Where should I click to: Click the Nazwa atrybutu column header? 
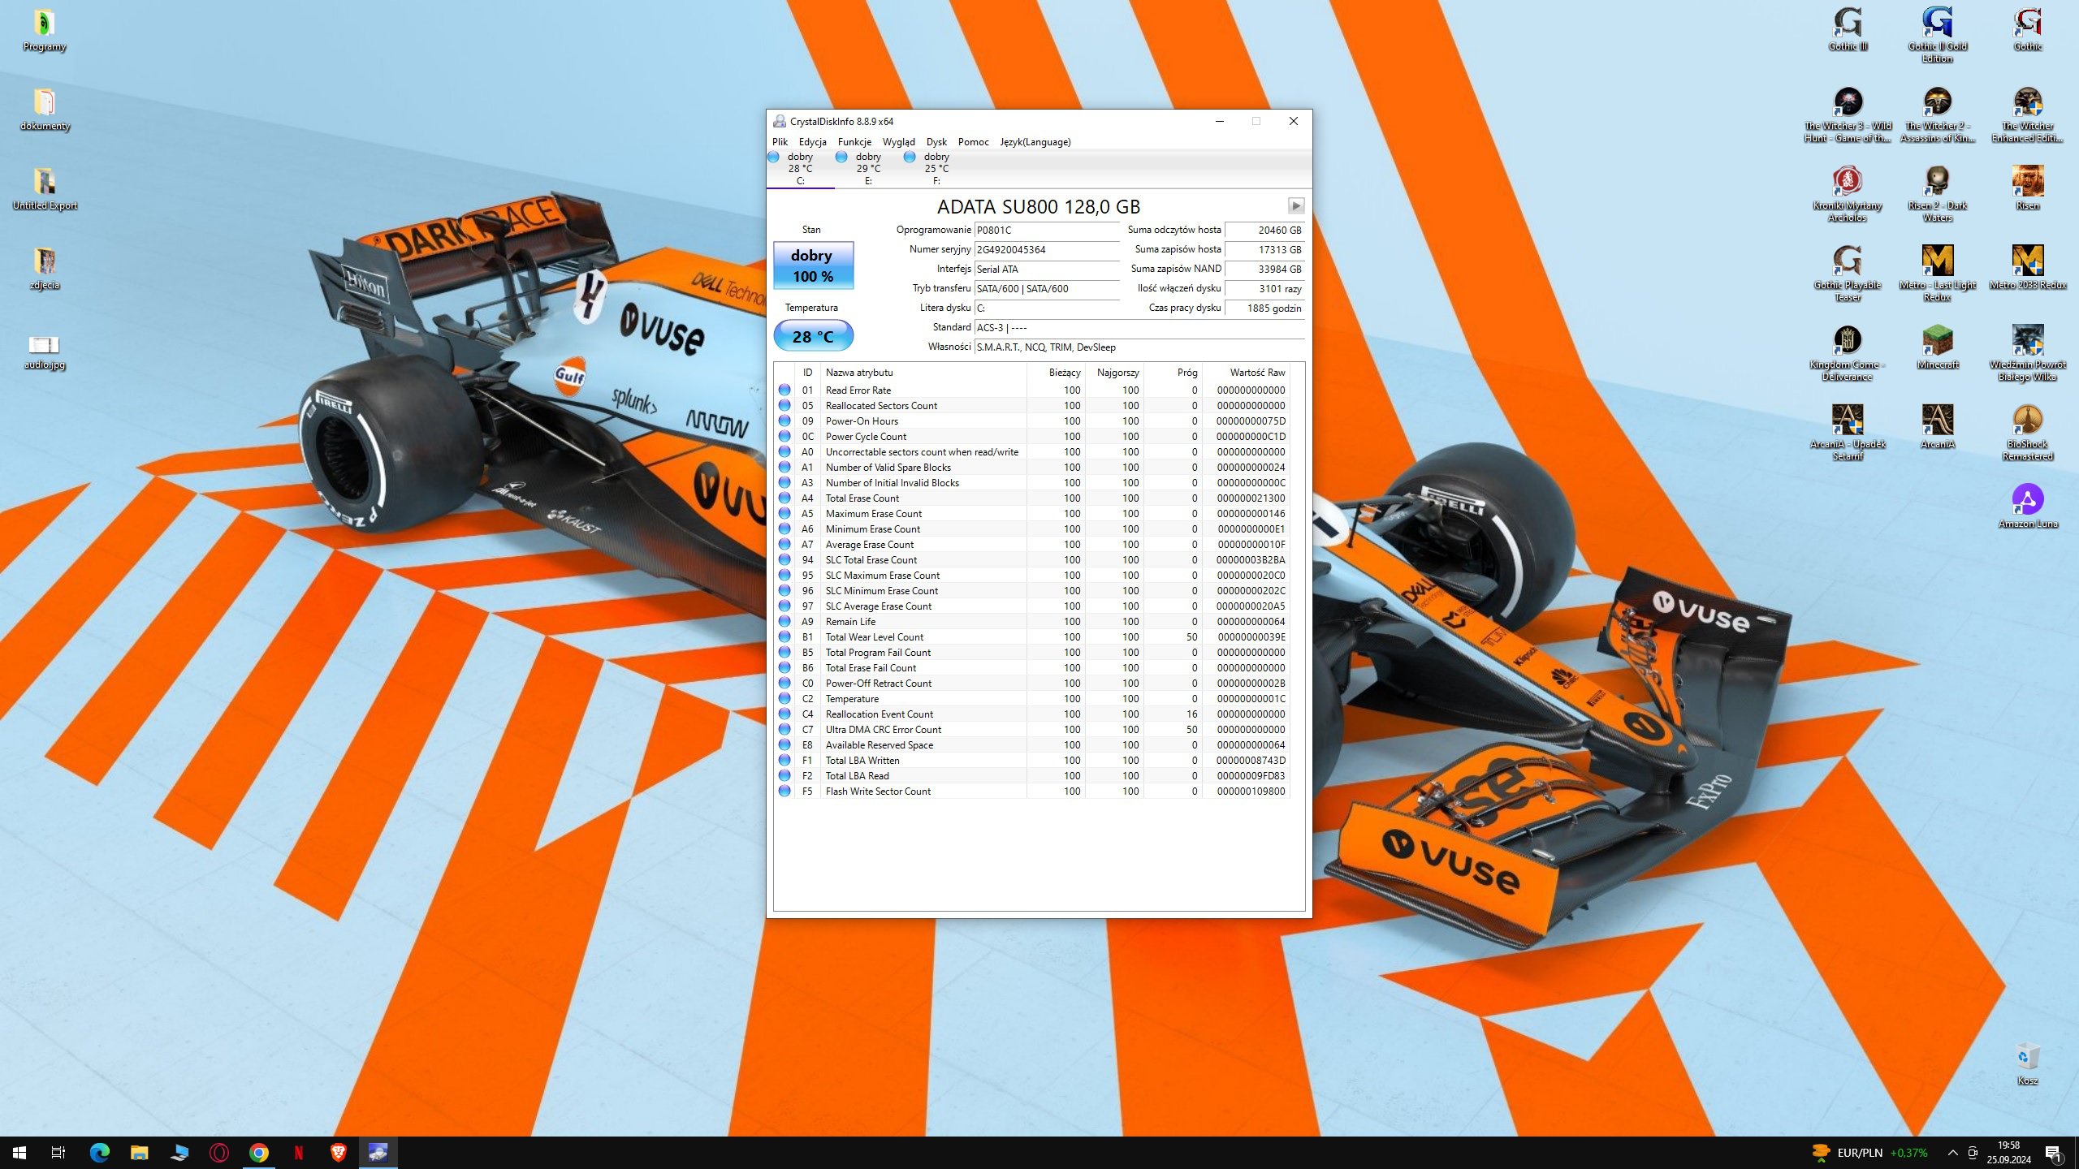tap(923, 373)
